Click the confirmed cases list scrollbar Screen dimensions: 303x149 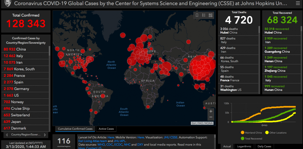coord(49,51)
